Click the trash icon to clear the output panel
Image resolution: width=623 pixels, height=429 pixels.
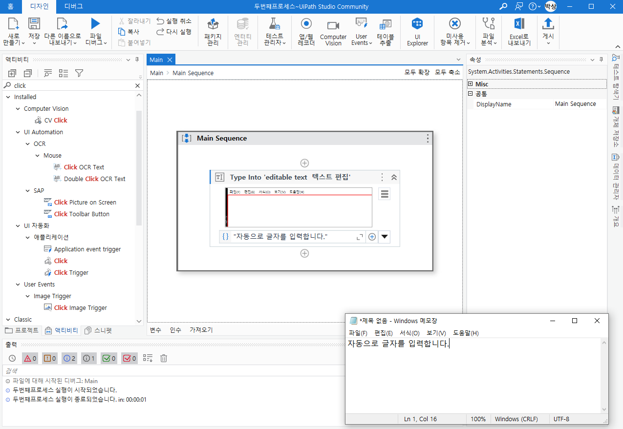(x=164, y=358)
